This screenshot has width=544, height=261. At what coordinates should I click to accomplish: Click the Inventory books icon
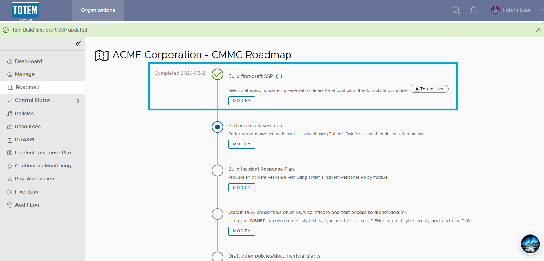[x=10, y=192]
